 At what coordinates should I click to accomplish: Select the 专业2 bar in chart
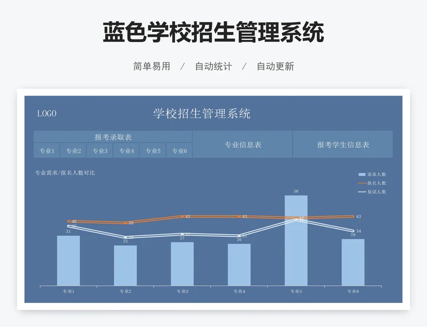[x=125, y=266]
